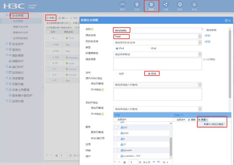Check the box for address group 77
The height and width of the screenshot is (165, 234).
click(116, 145)
